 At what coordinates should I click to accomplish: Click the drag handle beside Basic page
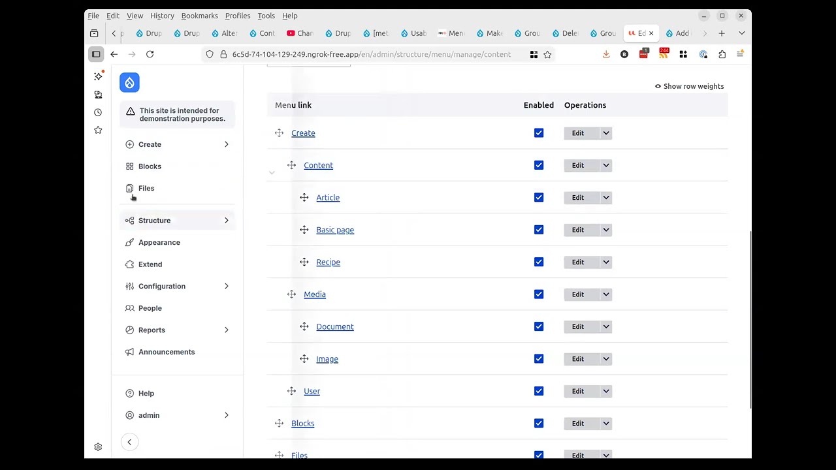click(304, 230)
